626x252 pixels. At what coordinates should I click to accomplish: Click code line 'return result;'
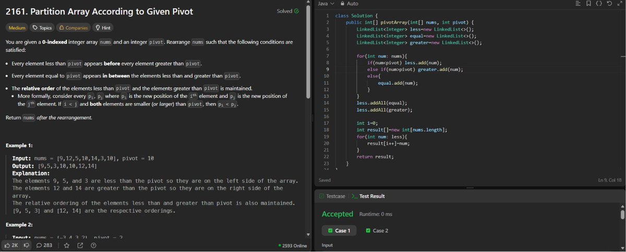click(375, 157)
